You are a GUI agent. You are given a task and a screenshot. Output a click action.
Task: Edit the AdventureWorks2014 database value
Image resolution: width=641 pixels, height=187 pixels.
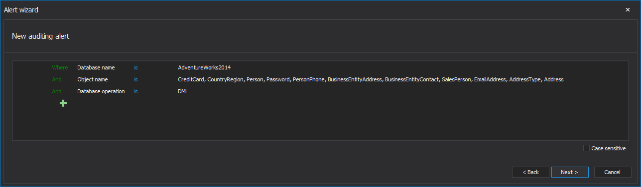point(204,67)
